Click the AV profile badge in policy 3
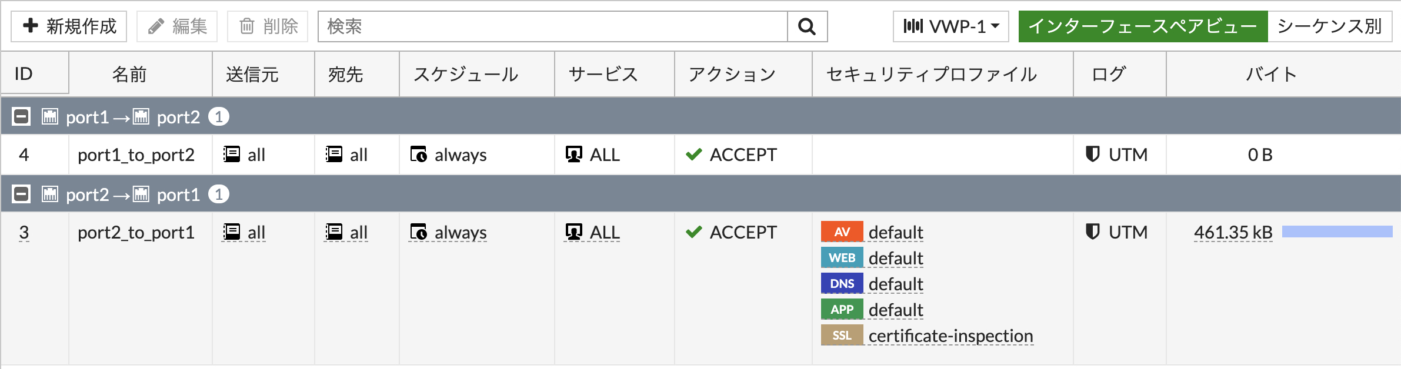Viewport: 1401px width, 369px height. pos(842,232)
